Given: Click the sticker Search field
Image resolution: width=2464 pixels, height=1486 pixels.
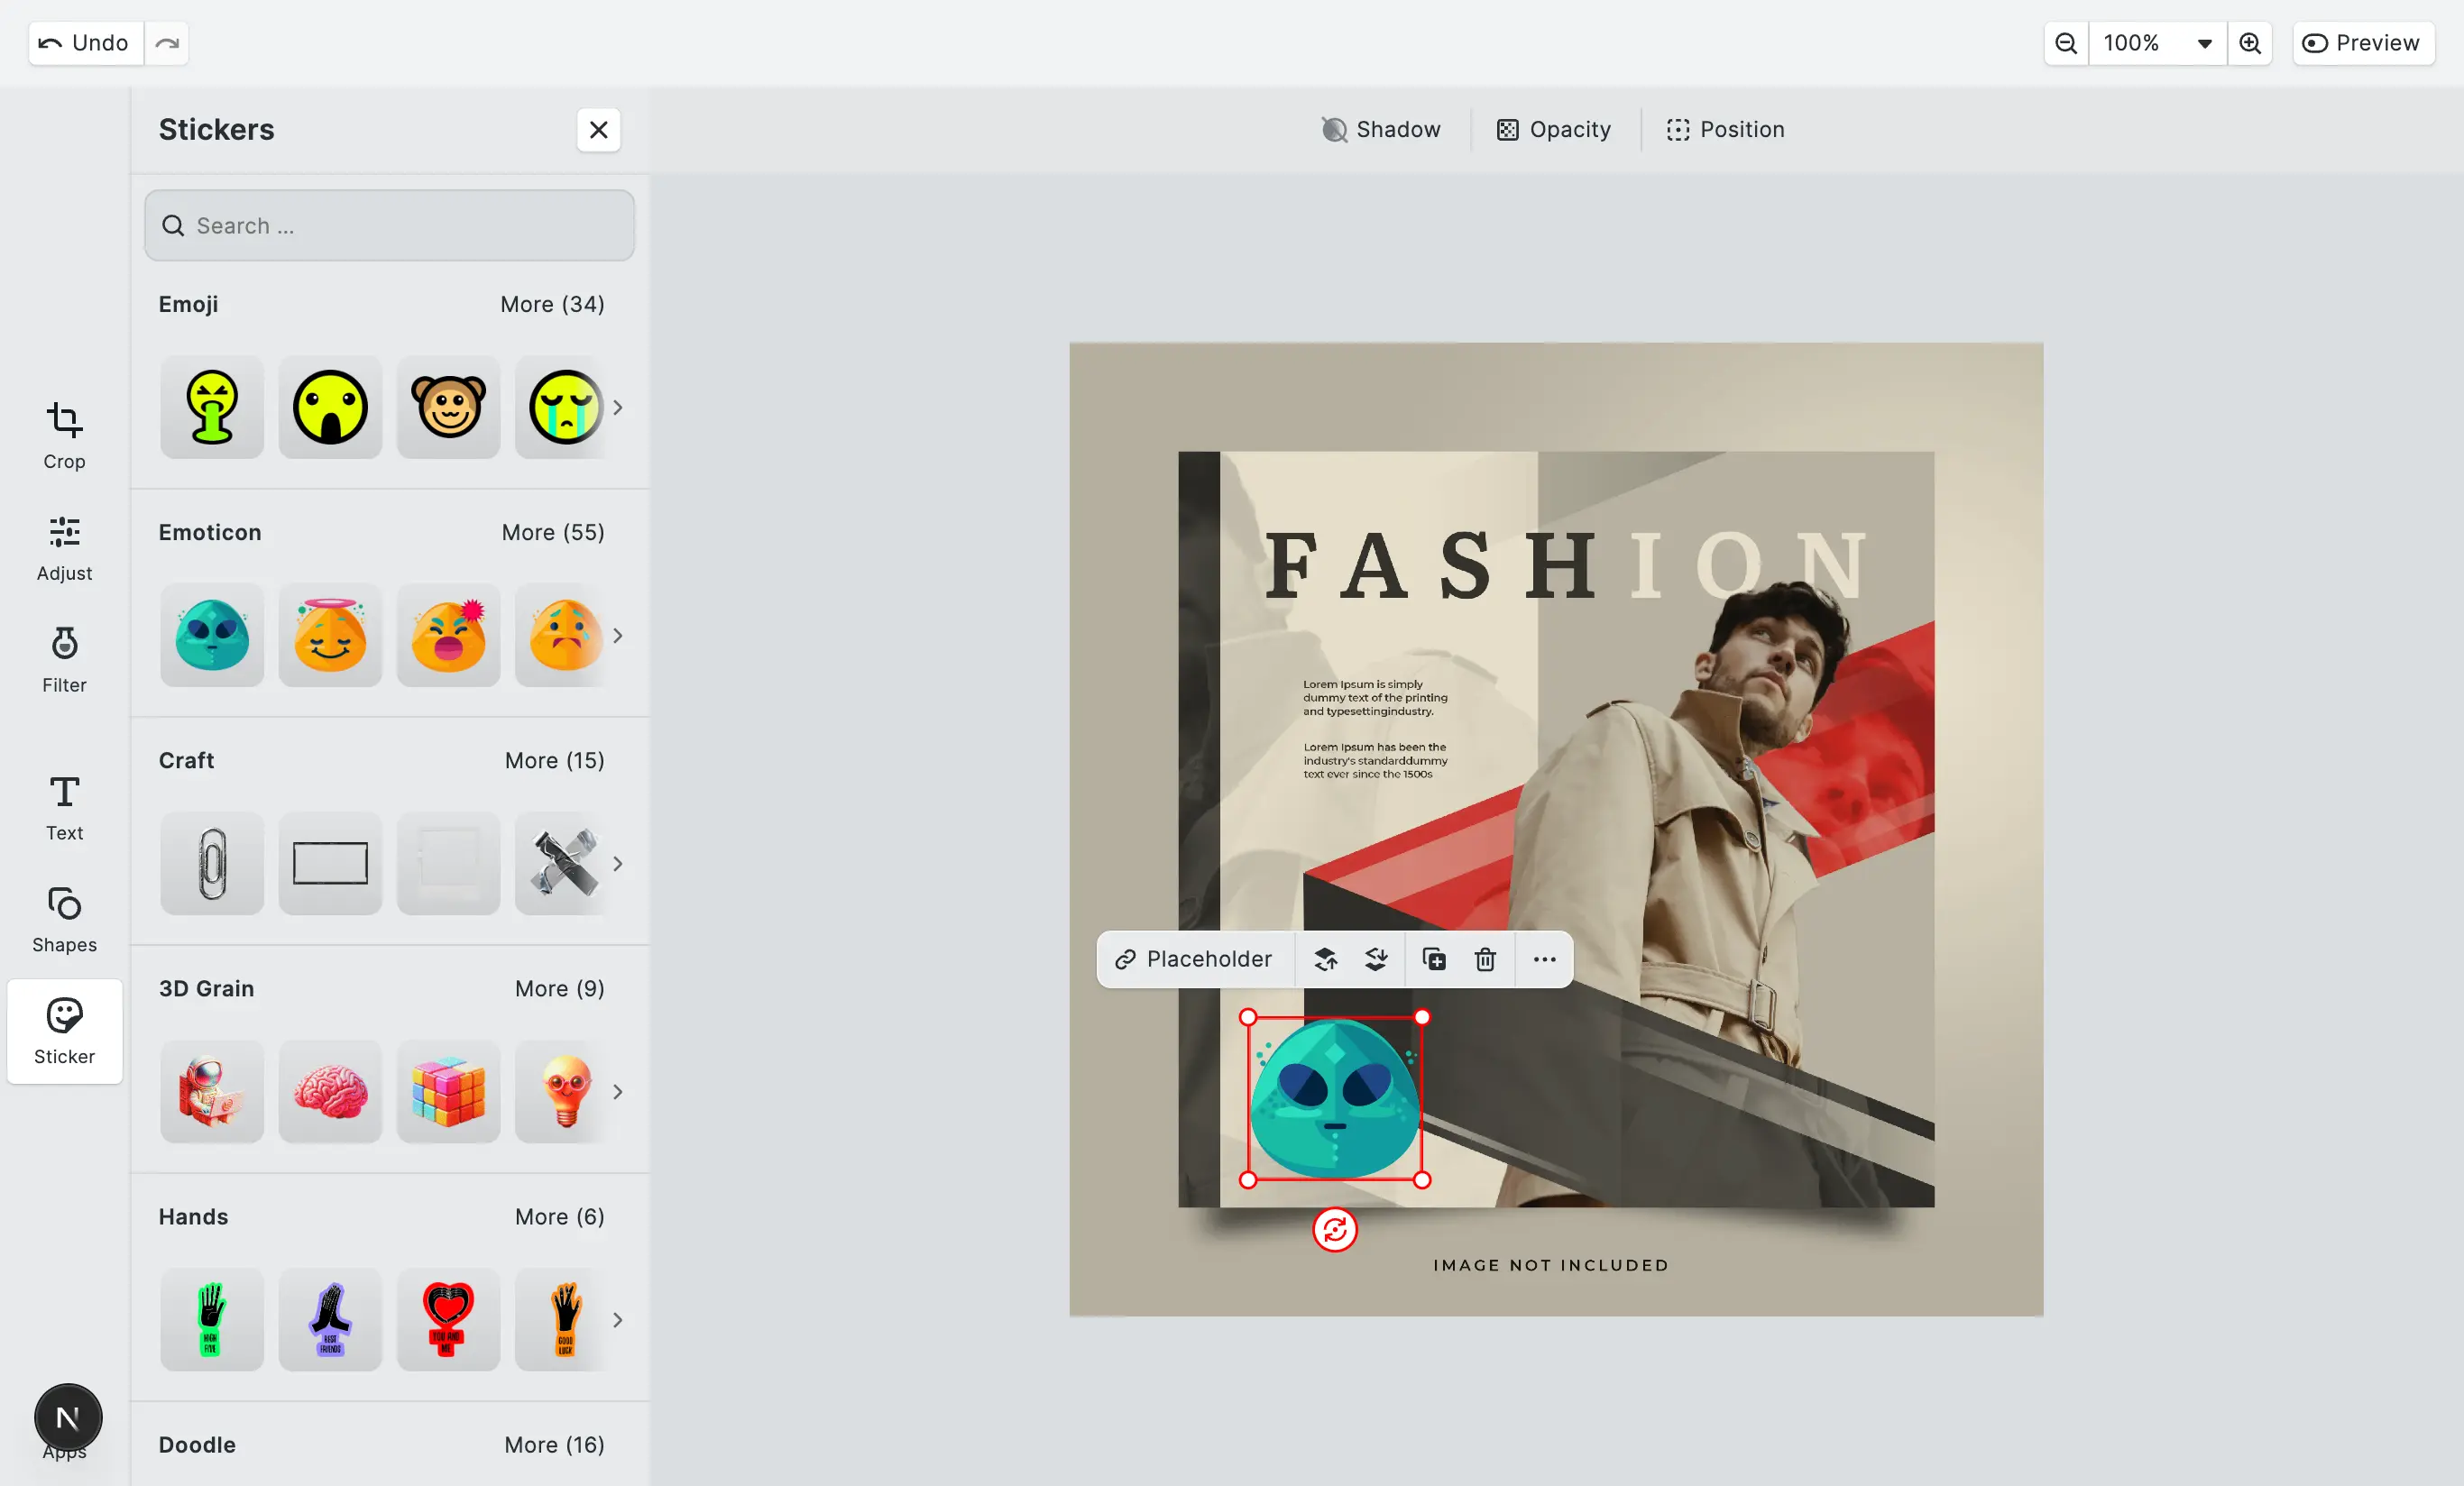Looking at the screenshot, I should pyautogui.click(x=389, y=225).
